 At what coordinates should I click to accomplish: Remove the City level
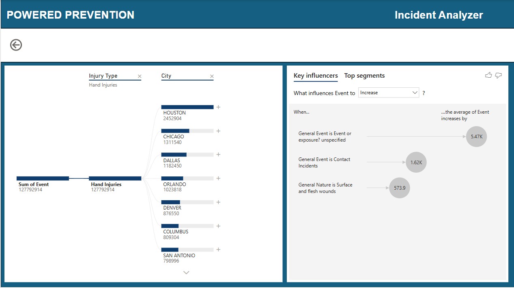[x=212, y=76]
